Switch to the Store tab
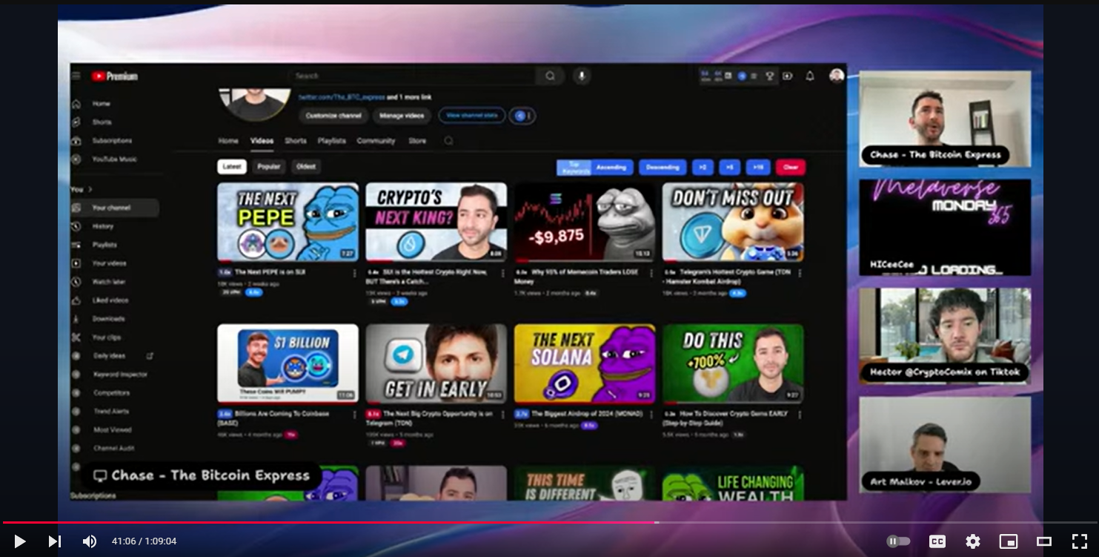This screenshot has width=1099, height=557. click(417, 141)
